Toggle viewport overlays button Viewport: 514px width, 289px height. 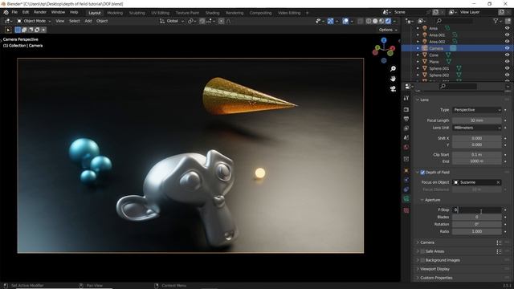coord(345,21)
